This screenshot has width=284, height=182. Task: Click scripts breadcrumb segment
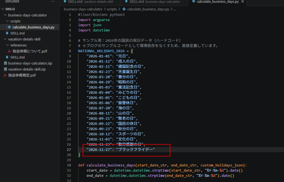coord(112,9)
